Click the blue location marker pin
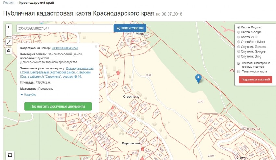The width and height of the screenshot is (276, 160). [198, 78]
